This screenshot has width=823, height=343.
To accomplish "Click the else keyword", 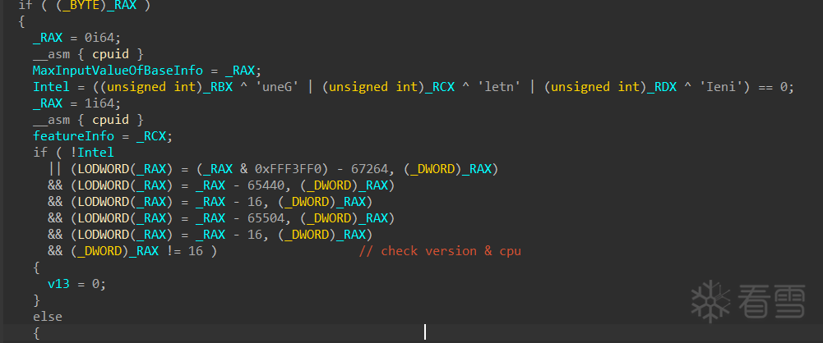I will tap(47, 317).
